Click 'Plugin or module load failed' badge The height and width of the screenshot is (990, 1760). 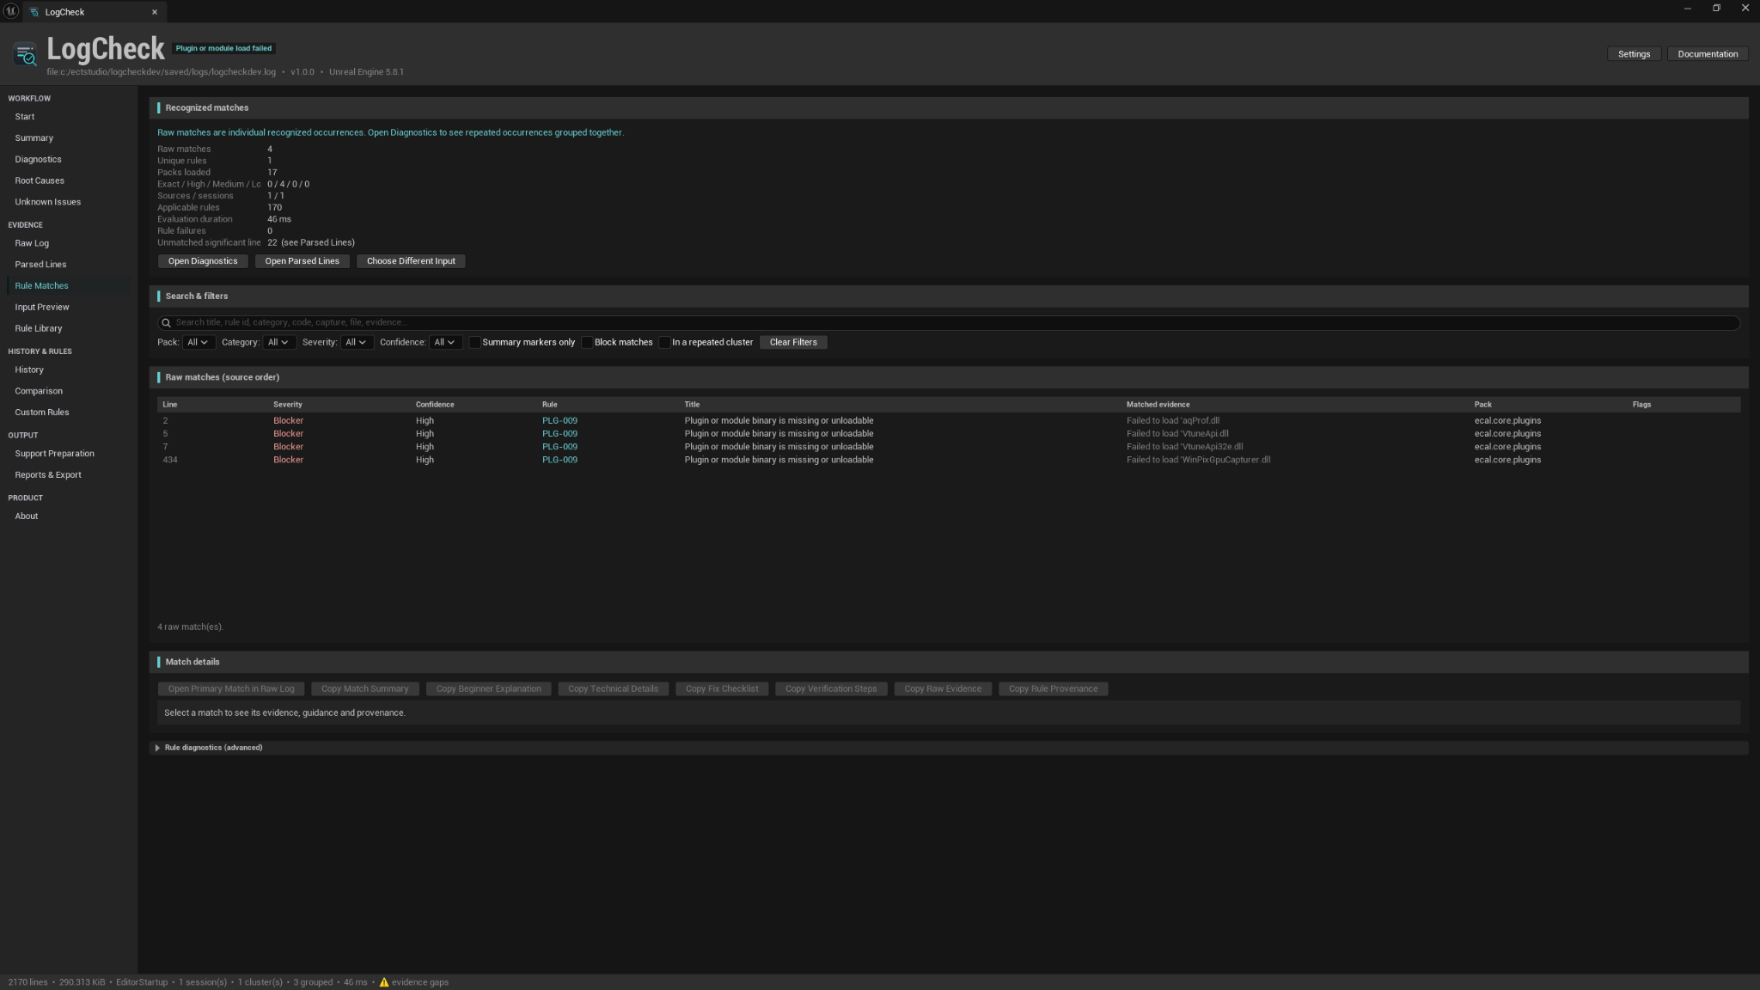[223, 49]
